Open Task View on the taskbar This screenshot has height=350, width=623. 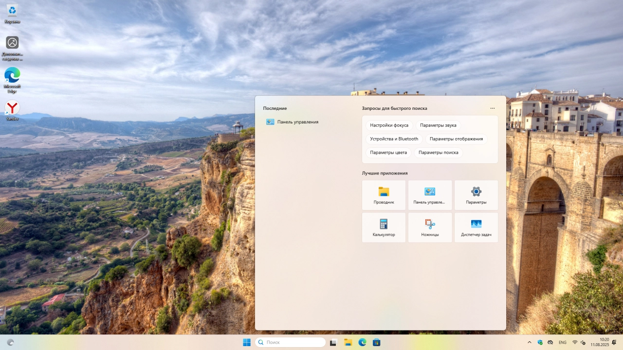point(333,342)
